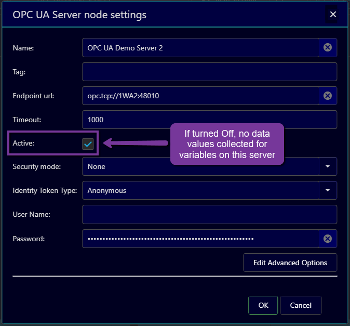
Task: Confirm settings with the OK button
Action: click(263, 305)
